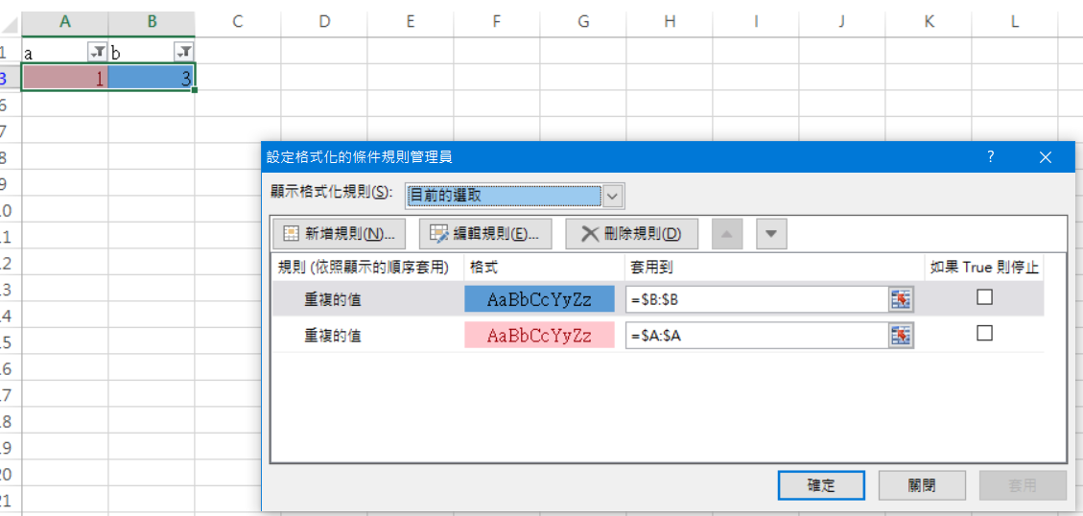The width and height of the screenshot is (1083, 516).
Task: Click the =$A:$A applies-to range field
Action: (x=756, y=335)
